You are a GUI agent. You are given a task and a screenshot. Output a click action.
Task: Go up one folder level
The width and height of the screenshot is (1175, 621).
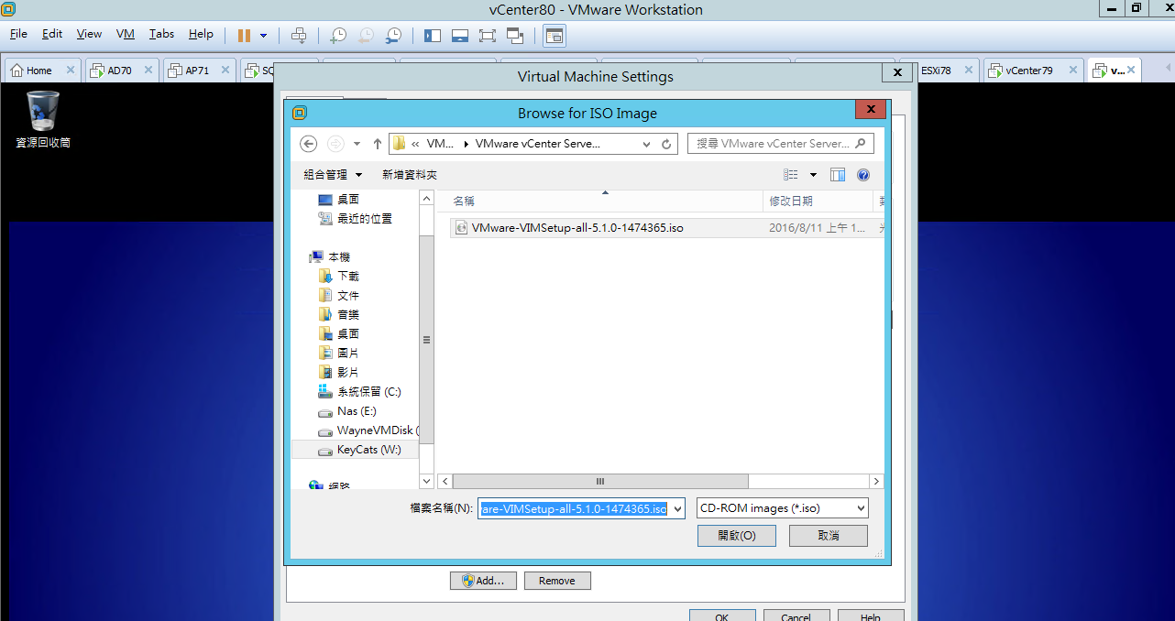click(x=378, y=144)
